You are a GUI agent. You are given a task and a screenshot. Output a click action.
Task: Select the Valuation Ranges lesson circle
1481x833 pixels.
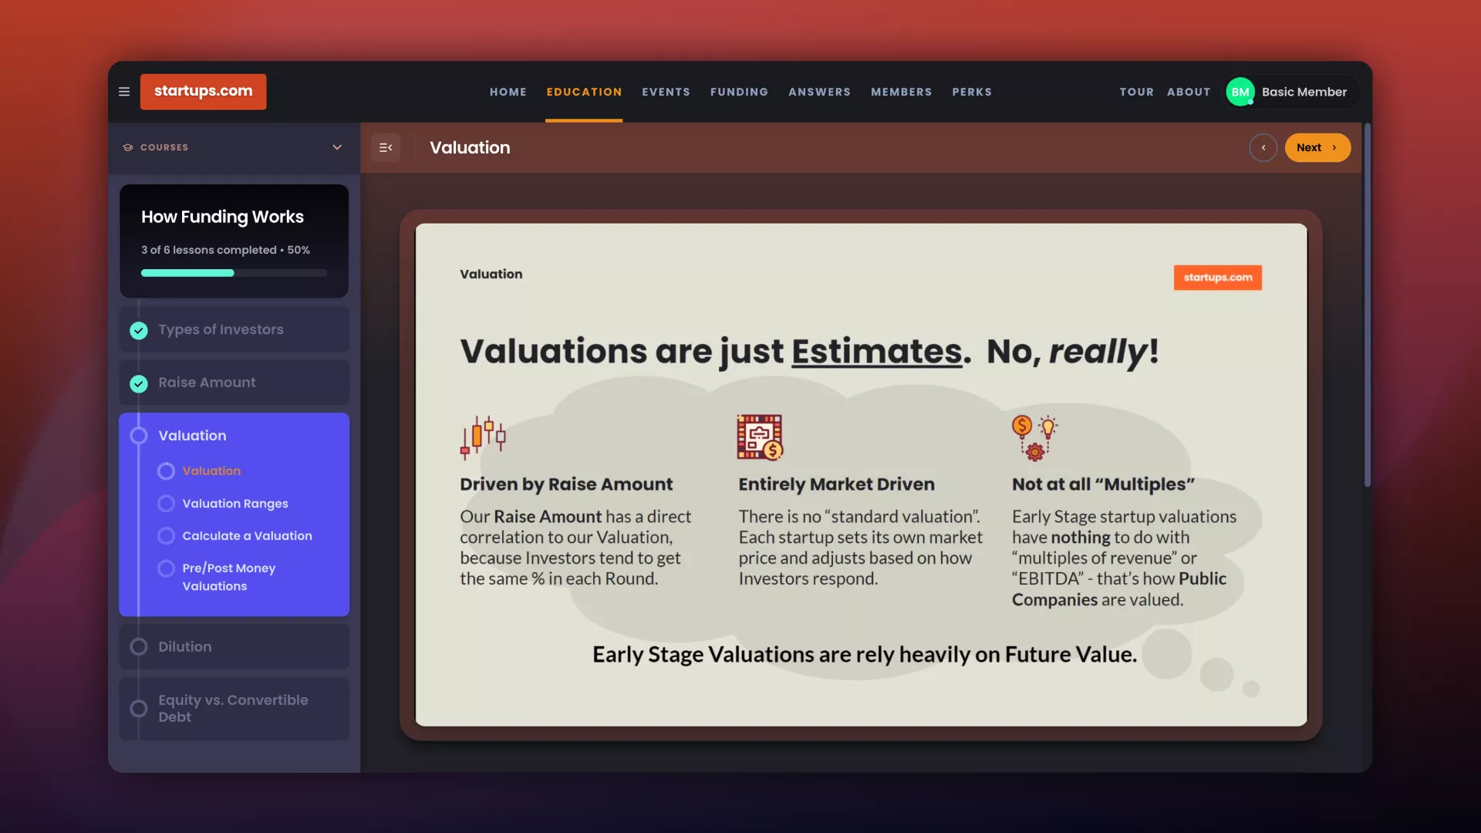pos(166,504)
